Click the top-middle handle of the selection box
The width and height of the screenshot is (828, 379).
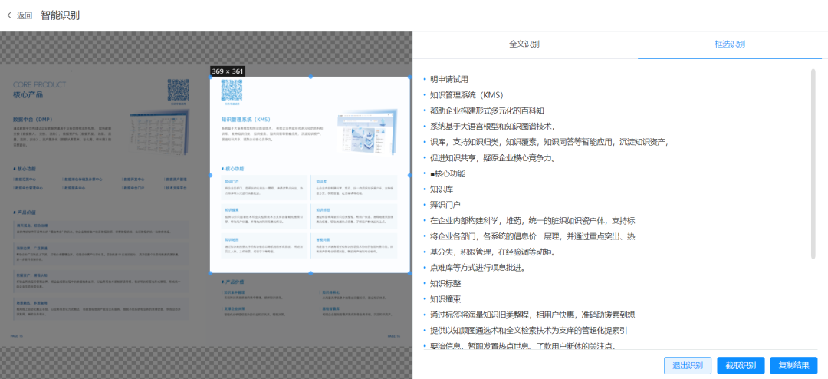point(310,77)
